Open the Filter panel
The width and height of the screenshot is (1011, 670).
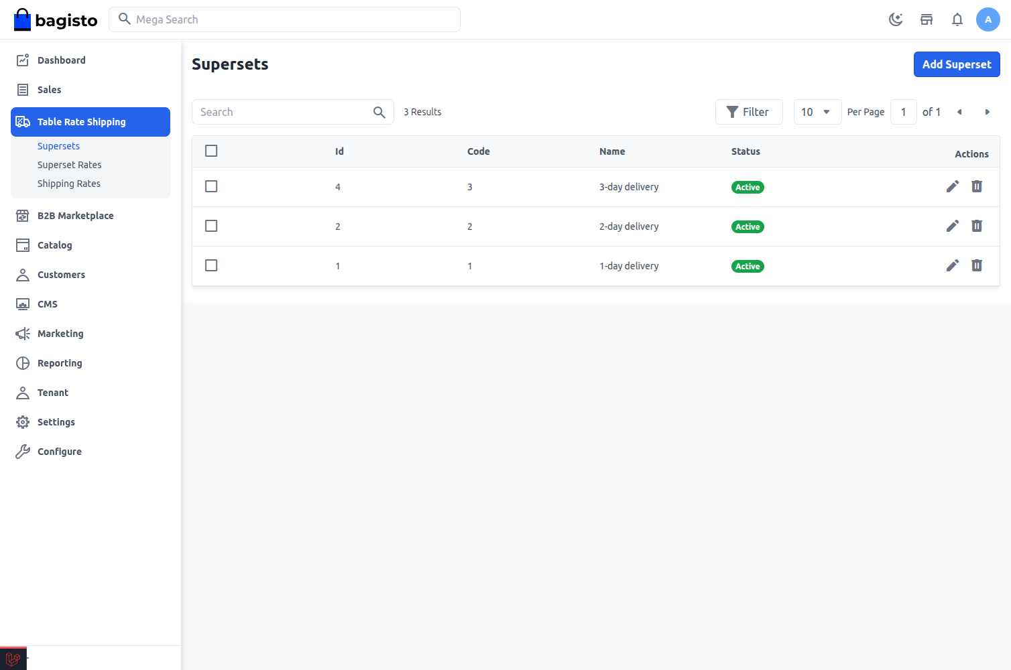[x=749, y=112]
